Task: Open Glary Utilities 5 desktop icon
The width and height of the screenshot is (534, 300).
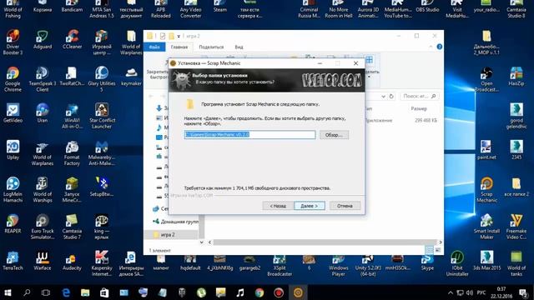Action: [102, 80]
